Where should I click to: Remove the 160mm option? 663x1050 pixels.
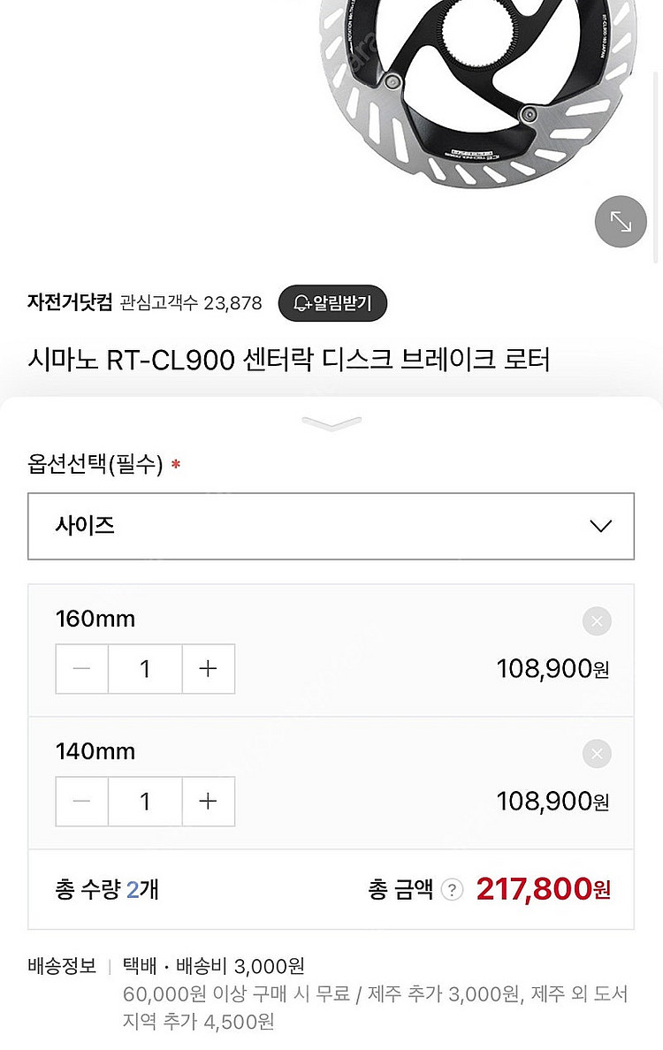click(597, 621)
